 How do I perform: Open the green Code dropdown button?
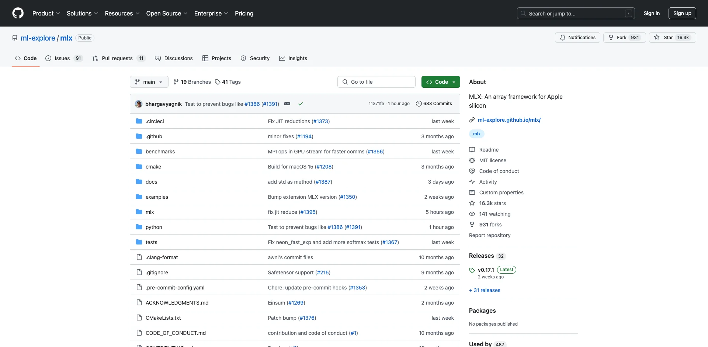441,82
